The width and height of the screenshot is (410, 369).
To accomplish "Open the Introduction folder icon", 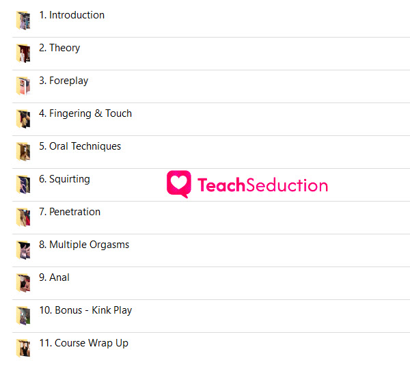I will [23, 20].
